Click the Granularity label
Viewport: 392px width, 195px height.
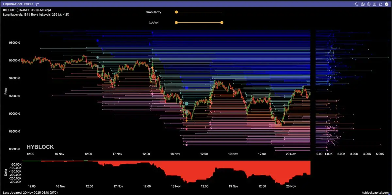pyautogui.click(x=153, y=12)
